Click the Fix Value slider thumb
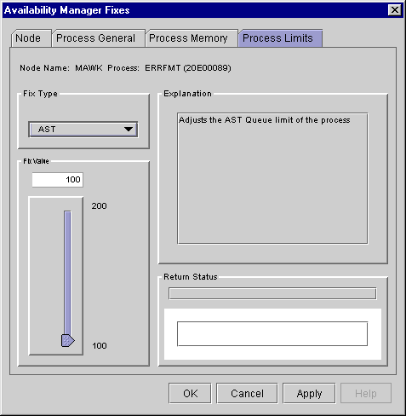The width and height of the screenshot is (406, 416). point(67,340)
